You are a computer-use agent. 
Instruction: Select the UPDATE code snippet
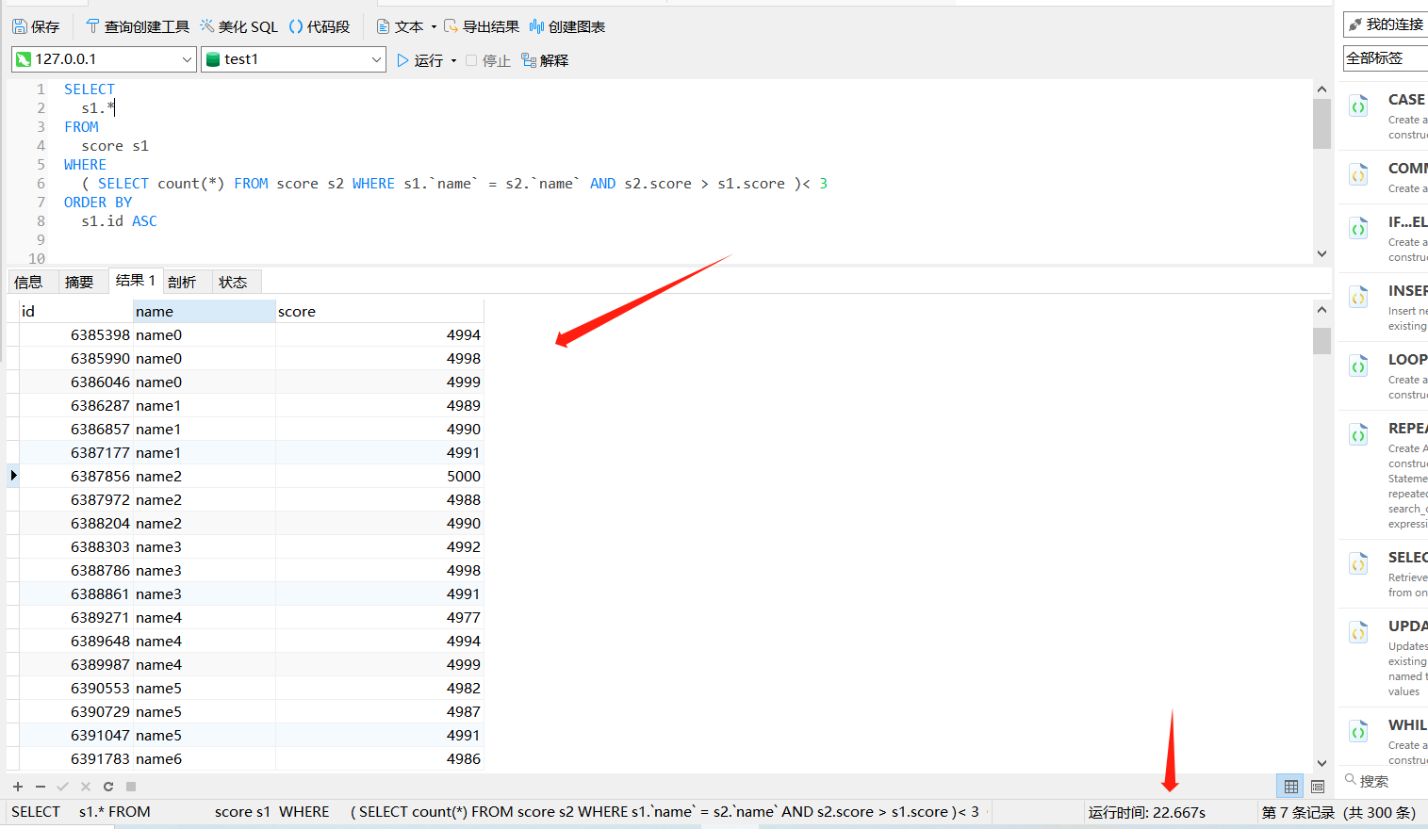[1385, 658]
